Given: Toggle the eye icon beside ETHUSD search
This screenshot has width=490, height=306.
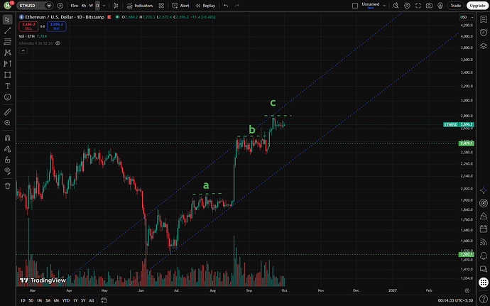Looking at the screenshot, I should [x=49, y=6].
